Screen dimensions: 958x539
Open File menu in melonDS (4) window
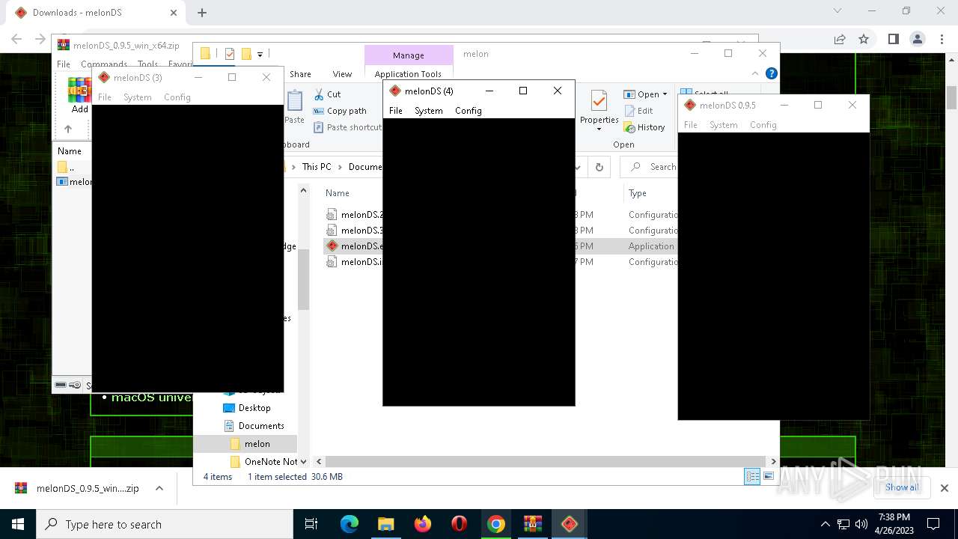pyautogui.click(x=396, y=111)
